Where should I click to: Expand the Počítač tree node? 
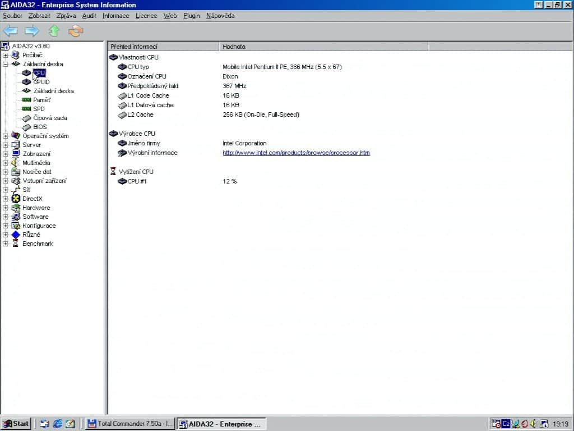click(x=5, y=55)
